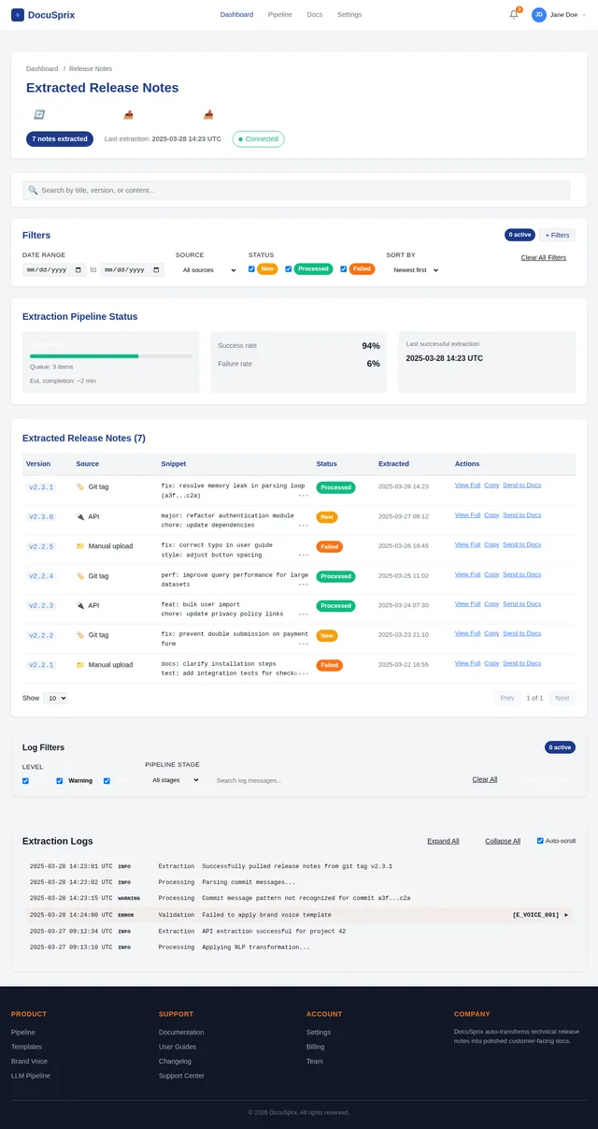Click the Processed badge in the v2.3.1 row

click(335, 487)
